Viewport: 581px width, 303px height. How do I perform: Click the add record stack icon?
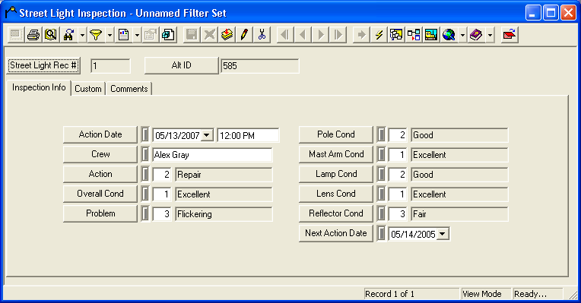tap(227, 35)
